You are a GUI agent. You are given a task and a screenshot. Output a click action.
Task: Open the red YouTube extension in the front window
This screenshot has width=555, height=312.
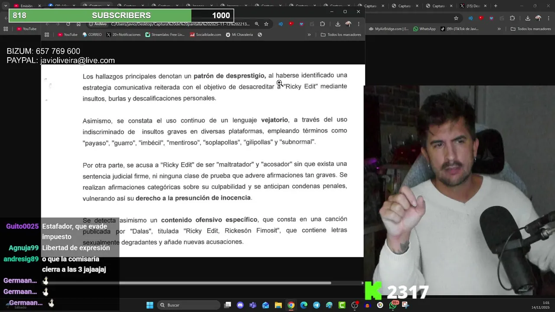click(x=291, y=24)
